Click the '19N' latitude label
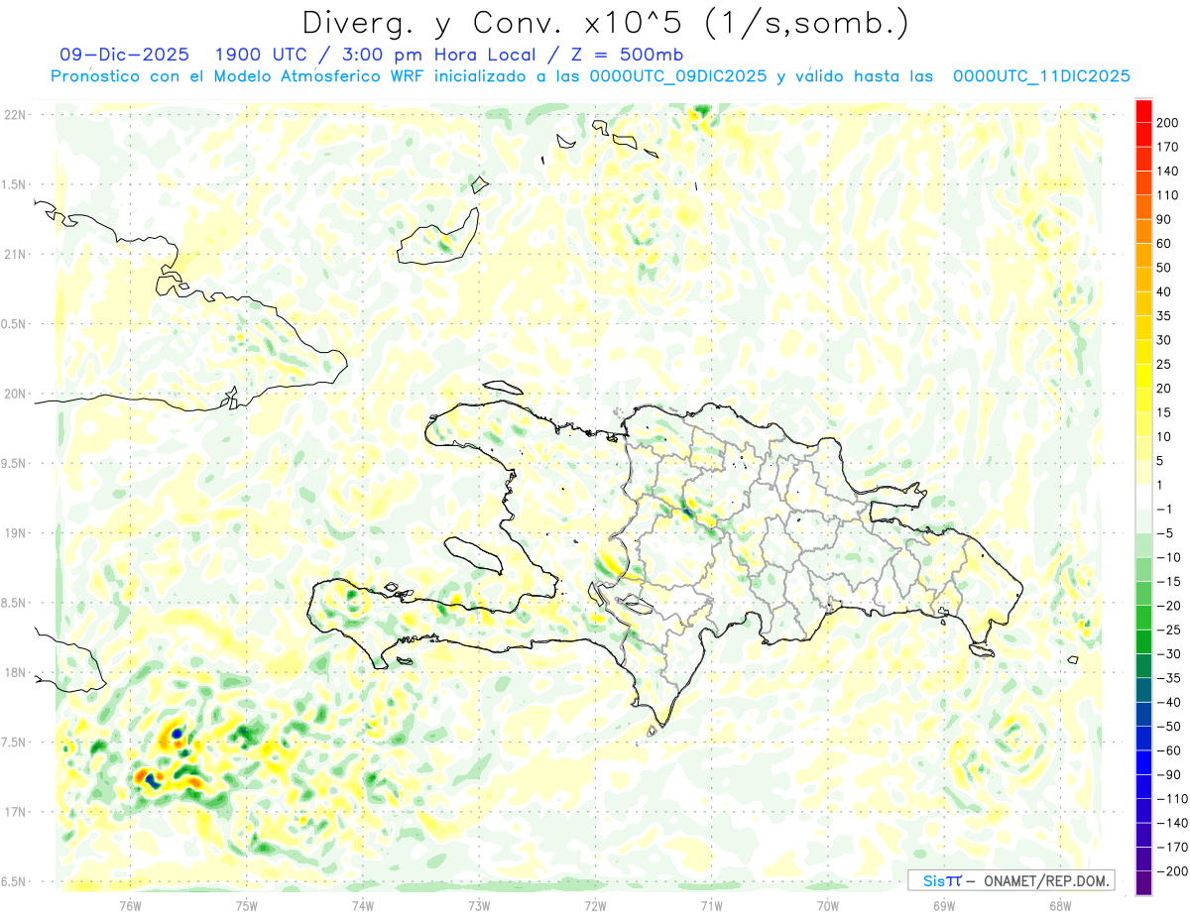The image size is (1190, 919). pos(14,533)
